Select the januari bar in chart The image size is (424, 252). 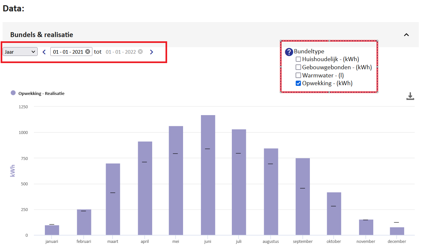[x=52, y=230]
